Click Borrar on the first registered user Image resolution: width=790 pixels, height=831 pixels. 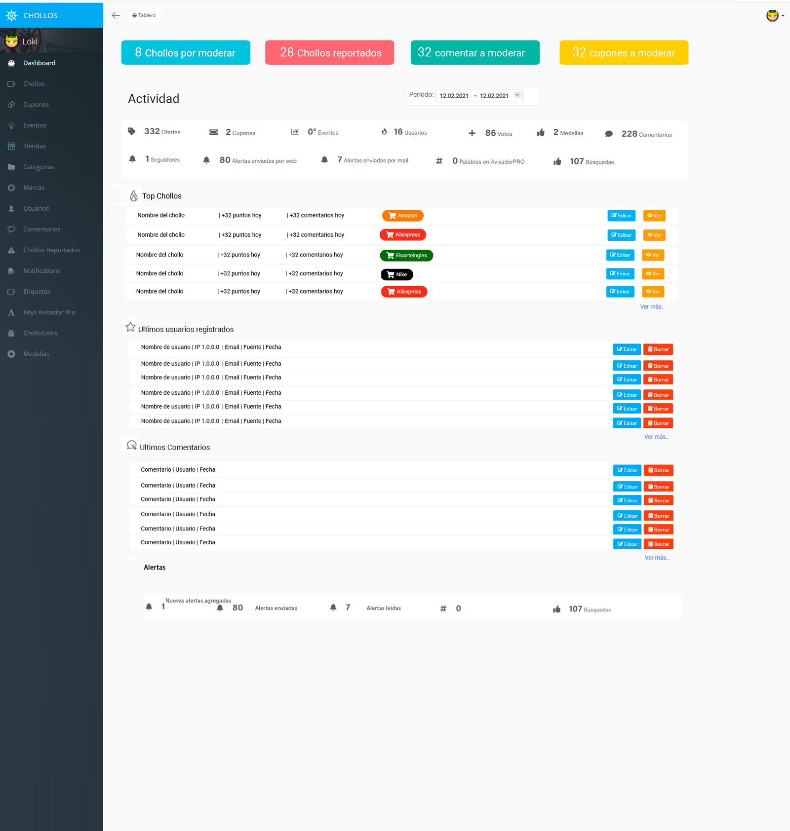pos(658,349)
